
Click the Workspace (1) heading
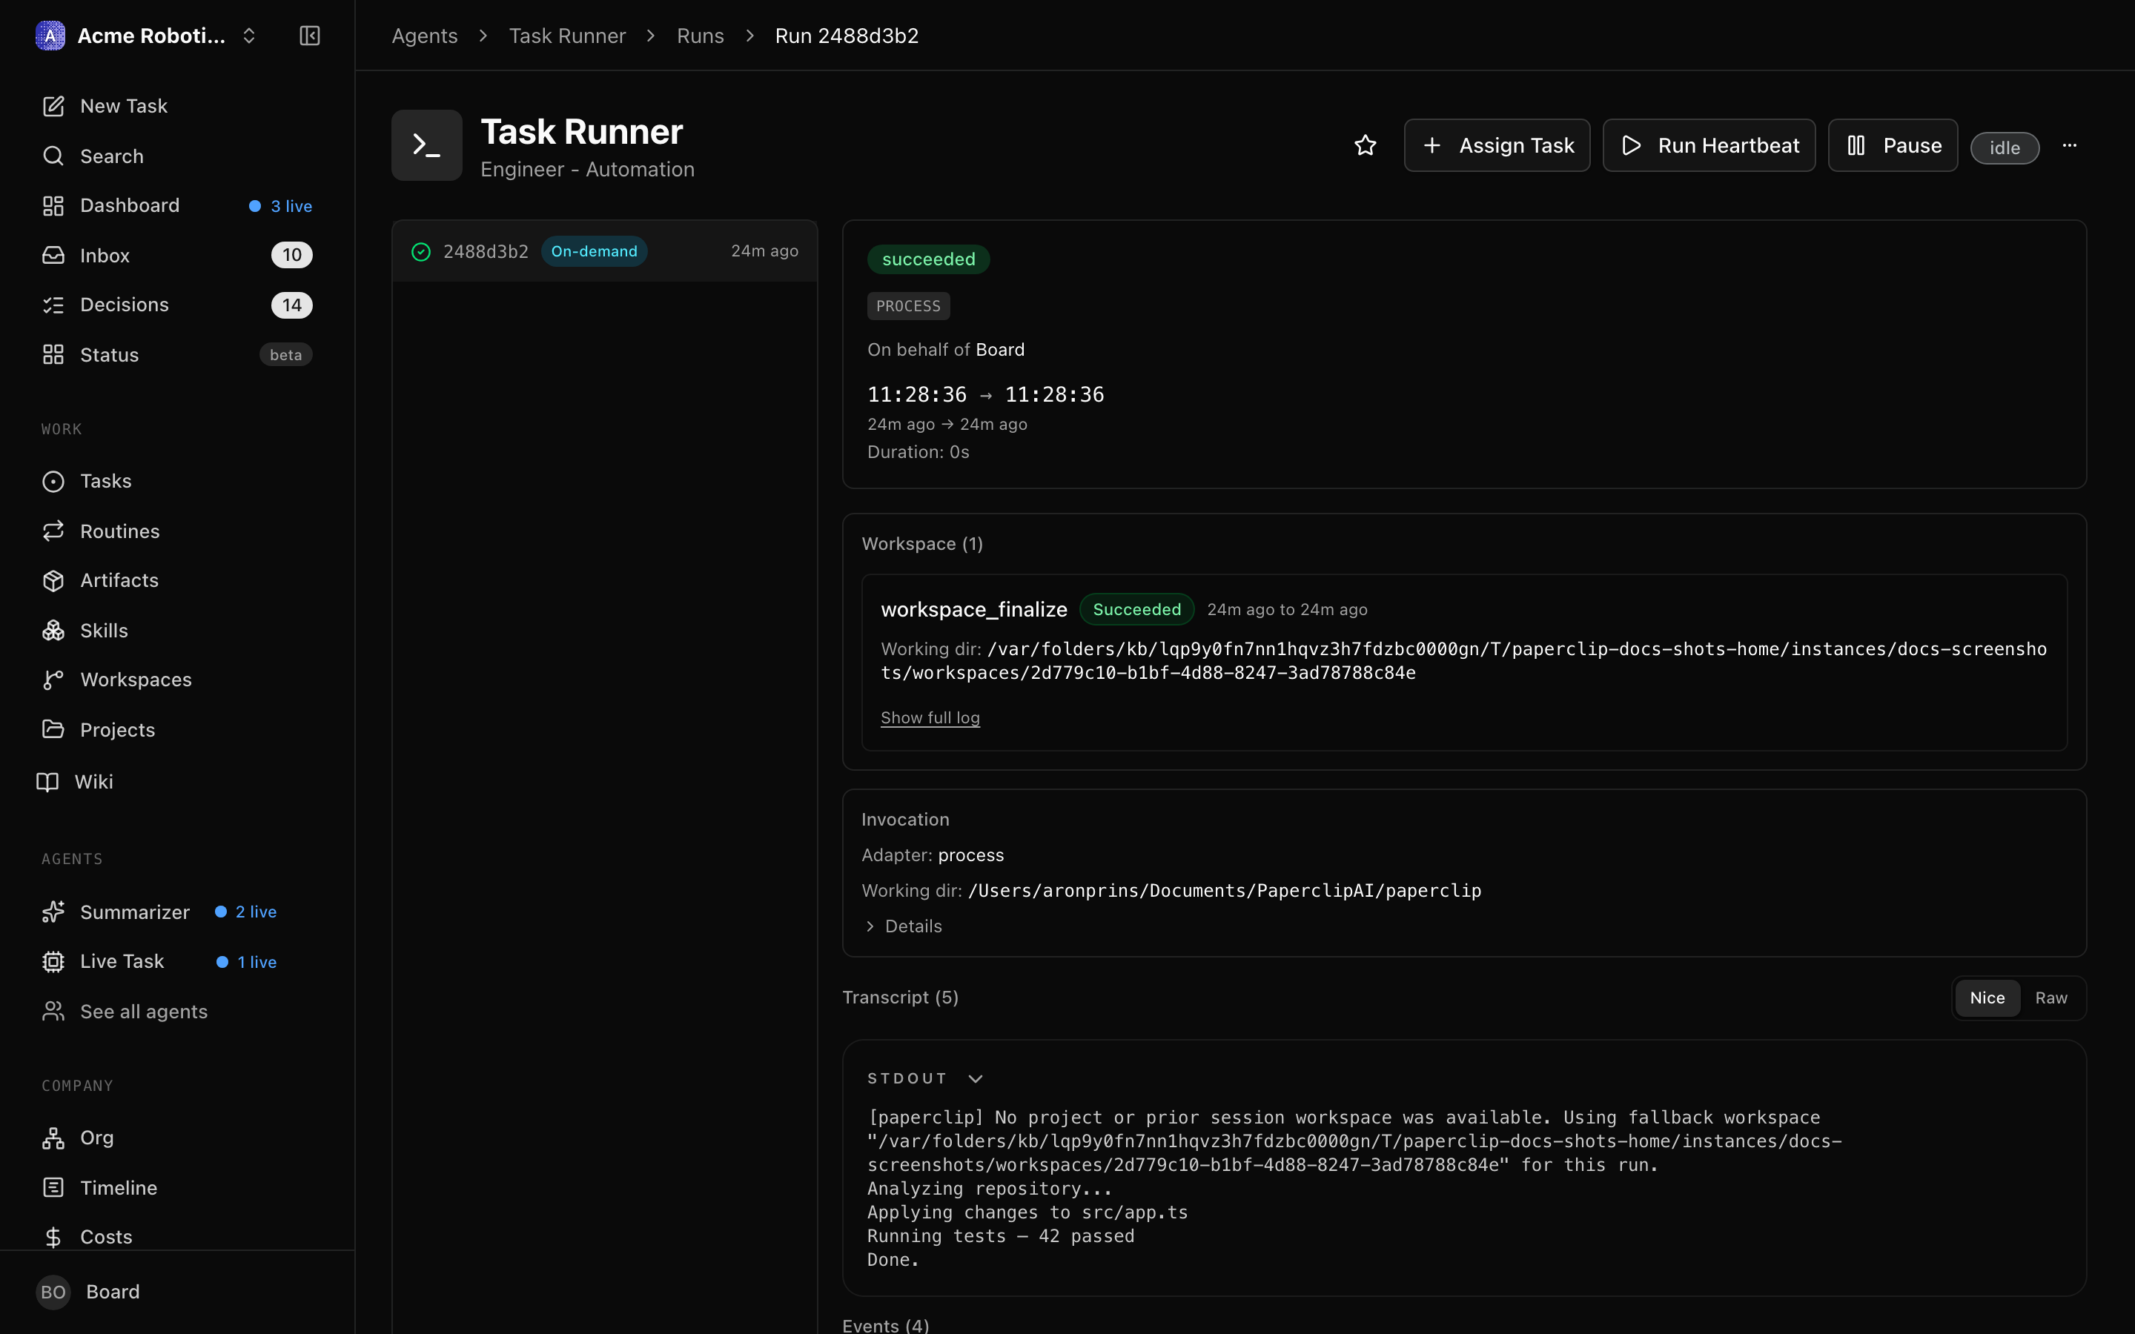click(x=922, y=543)
